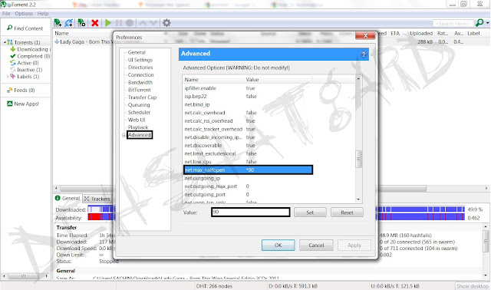Click the Add Torrent from URL icon
The width and height of the screenshot is (491, 290).
coord(69,23)
